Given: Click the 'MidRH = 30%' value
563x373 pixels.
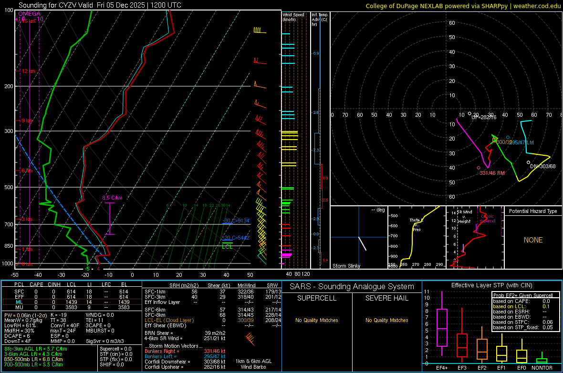Looking at the screenshot, I should click(x=20, y=331).
